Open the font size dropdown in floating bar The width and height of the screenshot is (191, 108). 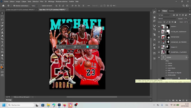click(x=85, y=47)
